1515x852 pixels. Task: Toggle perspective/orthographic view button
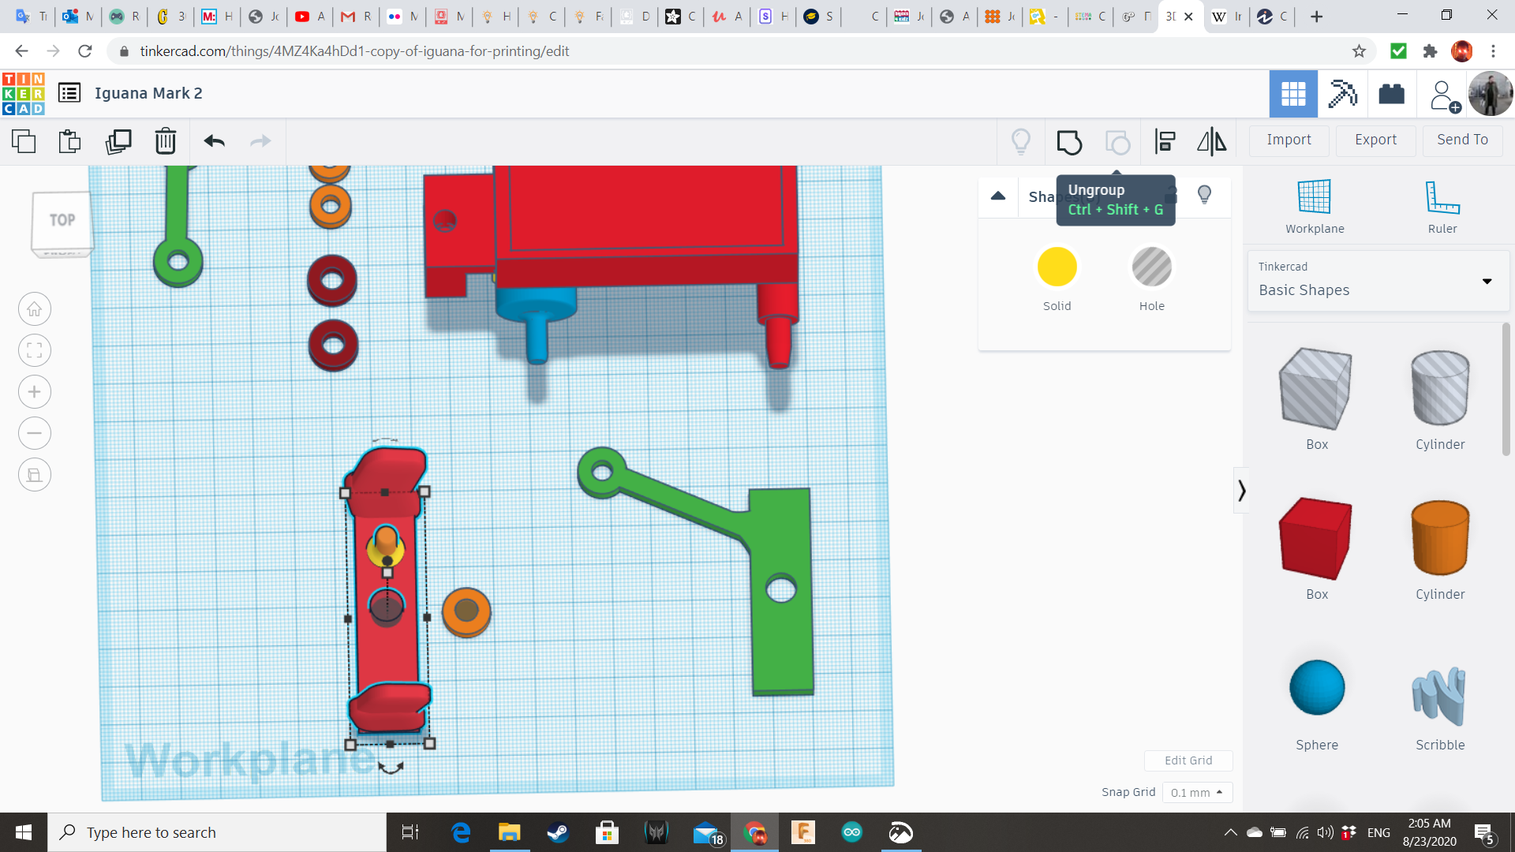35,475
